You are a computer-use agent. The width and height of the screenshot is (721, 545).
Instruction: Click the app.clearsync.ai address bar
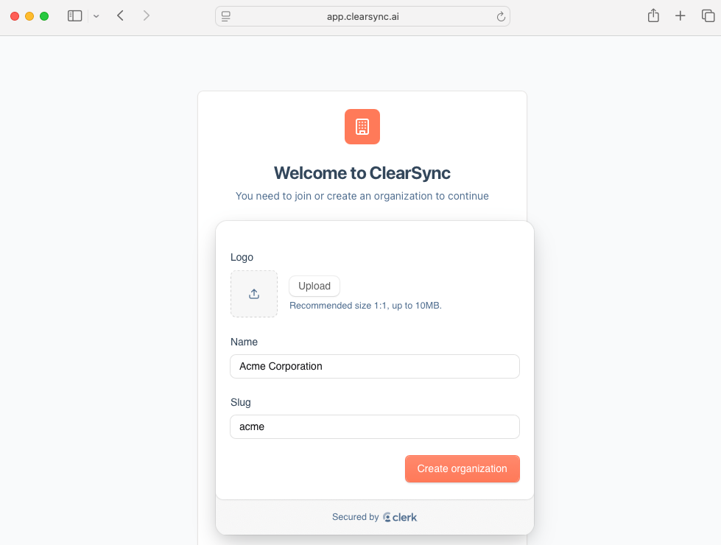[x=362, y=16]
